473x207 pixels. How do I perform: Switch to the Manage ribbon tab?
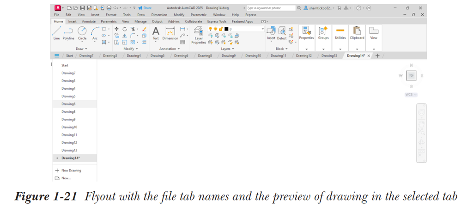(x=140, y=21)
